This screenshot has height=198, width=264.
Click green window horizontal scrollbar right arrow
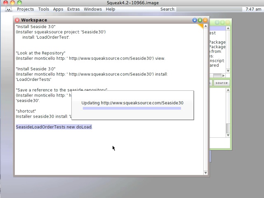[224, 75]
